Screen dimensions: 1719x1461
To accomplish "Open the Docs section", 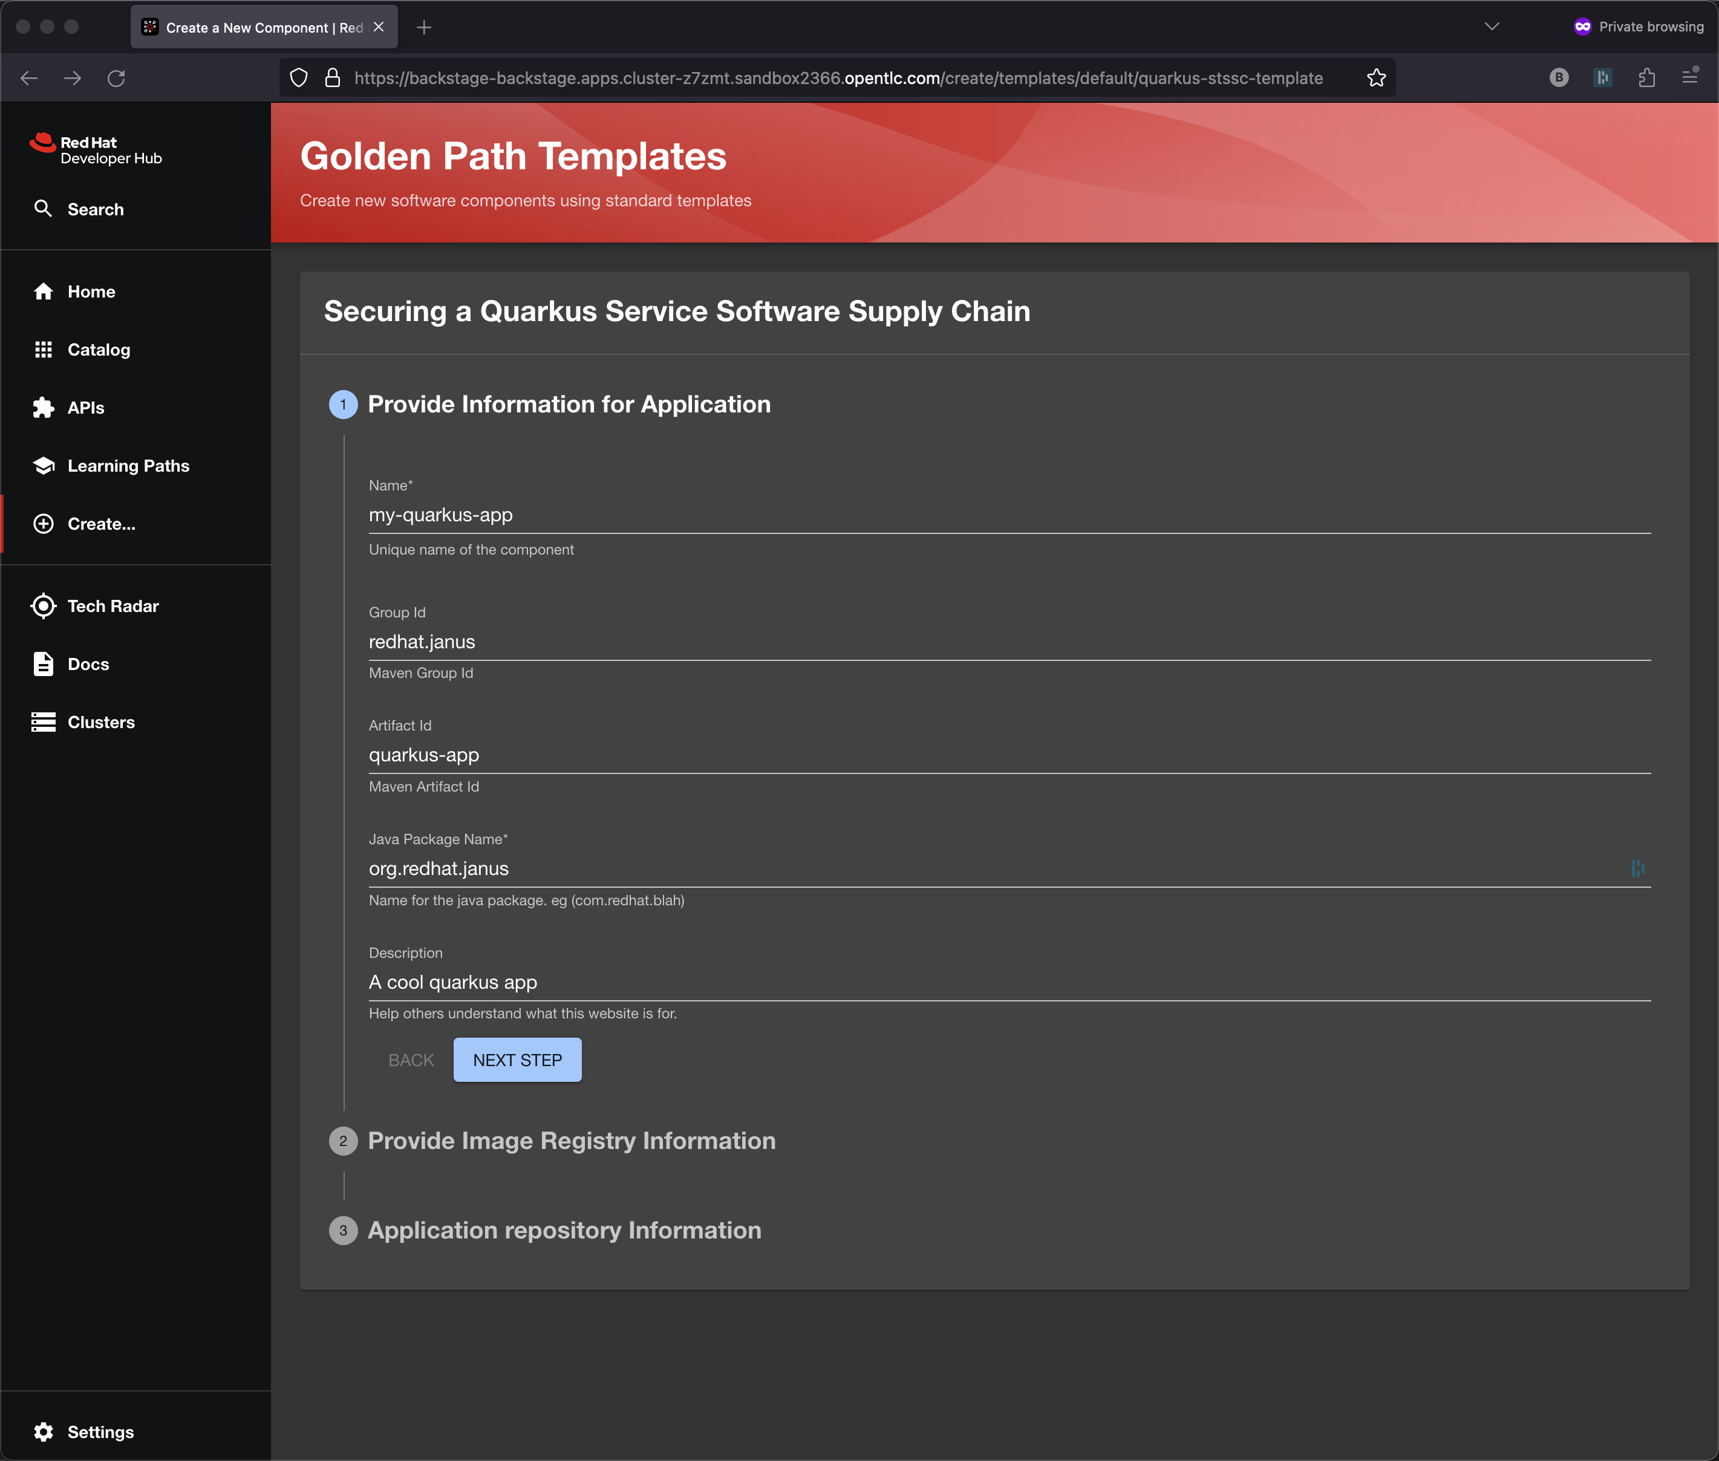I will click(88, 664).
